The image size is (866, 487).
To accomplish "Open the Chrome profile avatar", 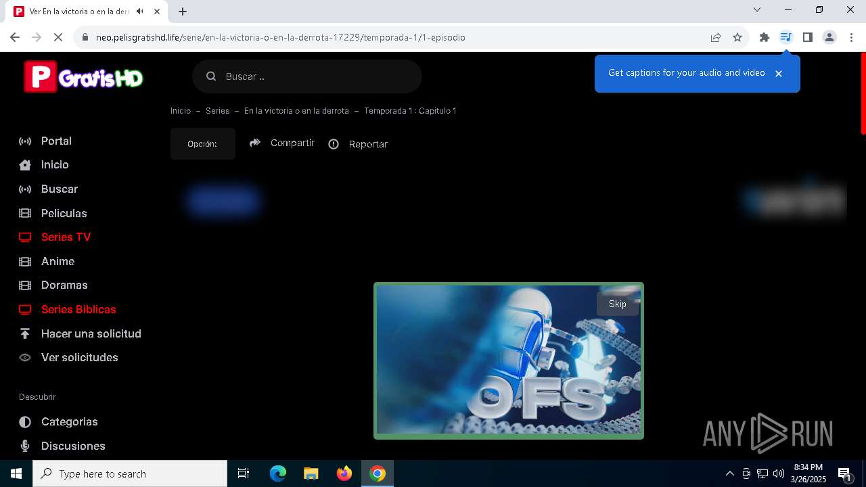I will coord(829,37).
